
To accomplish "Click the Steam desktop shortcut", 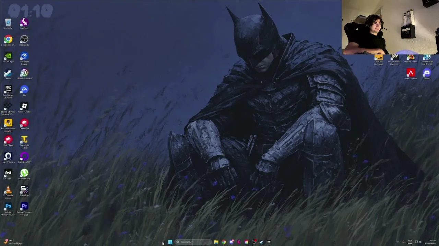I will tap(8, 74).
